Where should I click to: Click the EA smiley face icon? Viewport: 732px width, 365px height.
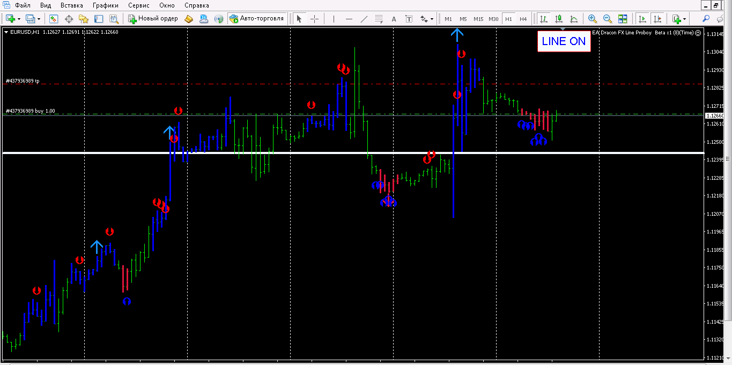[698, 32]
